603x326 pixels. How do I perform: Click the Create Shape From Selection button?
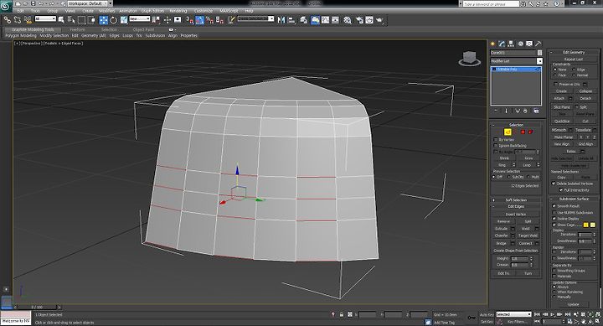(516, 251)
